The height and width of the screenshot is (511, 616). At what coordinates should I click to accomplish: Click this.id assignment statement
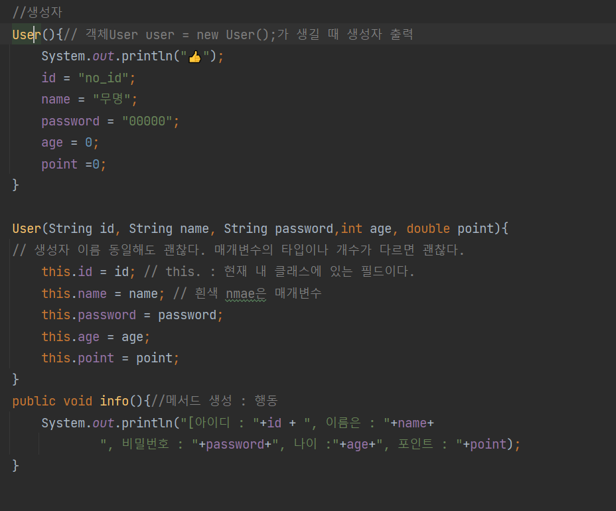point(88,272)
